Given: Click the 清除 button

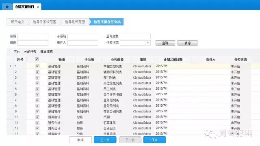Looking at the screenshot, I should click(187, 43).
